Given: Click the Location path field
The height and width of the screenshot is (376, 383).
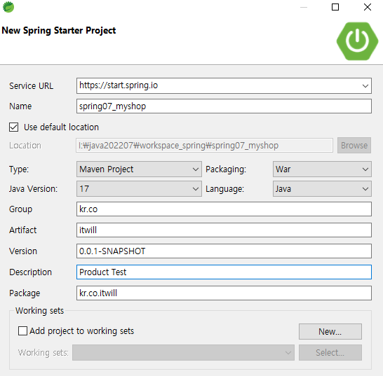Looking at the screenshot, I should click(x=204, y=146).
